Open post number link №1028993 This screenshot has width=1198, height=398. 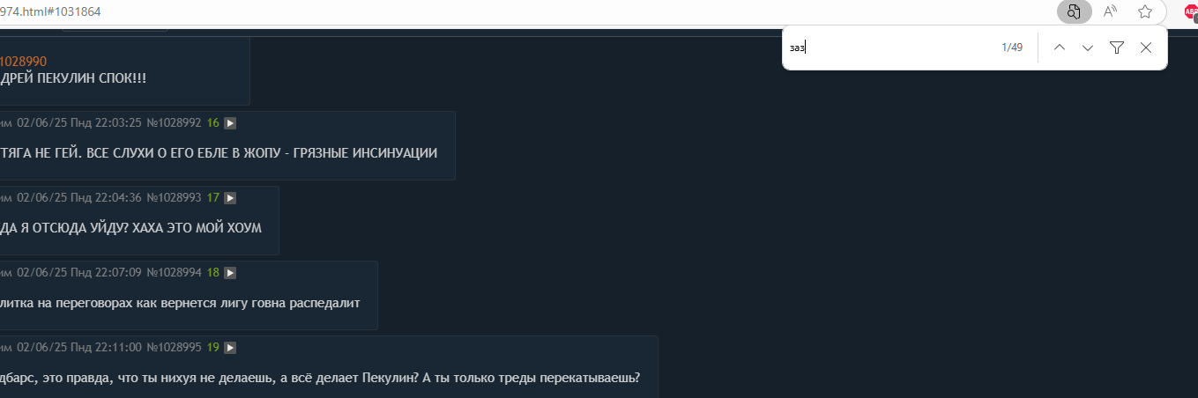[x=174, y=198]
